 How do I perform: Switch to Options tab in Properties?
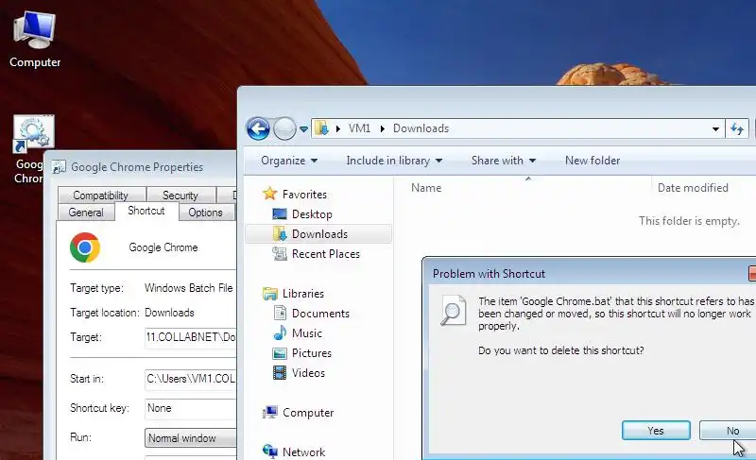(205, 213)
